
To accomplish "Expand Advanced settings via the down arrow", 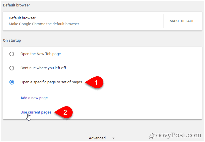I will [113, 138].
